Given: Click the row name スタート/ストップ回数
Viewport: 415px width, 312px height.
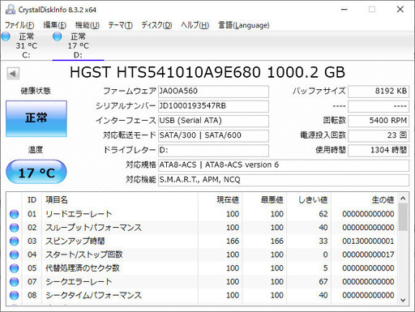Looking at the screenshot, I should coord(84,254).
